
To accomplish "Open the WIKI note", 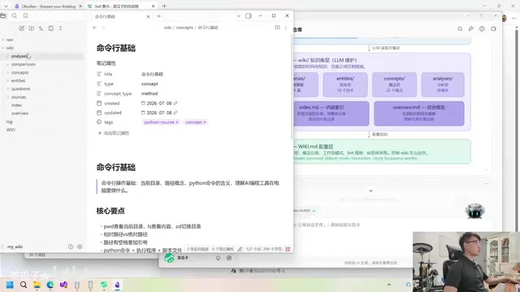I will click(11, 130).
